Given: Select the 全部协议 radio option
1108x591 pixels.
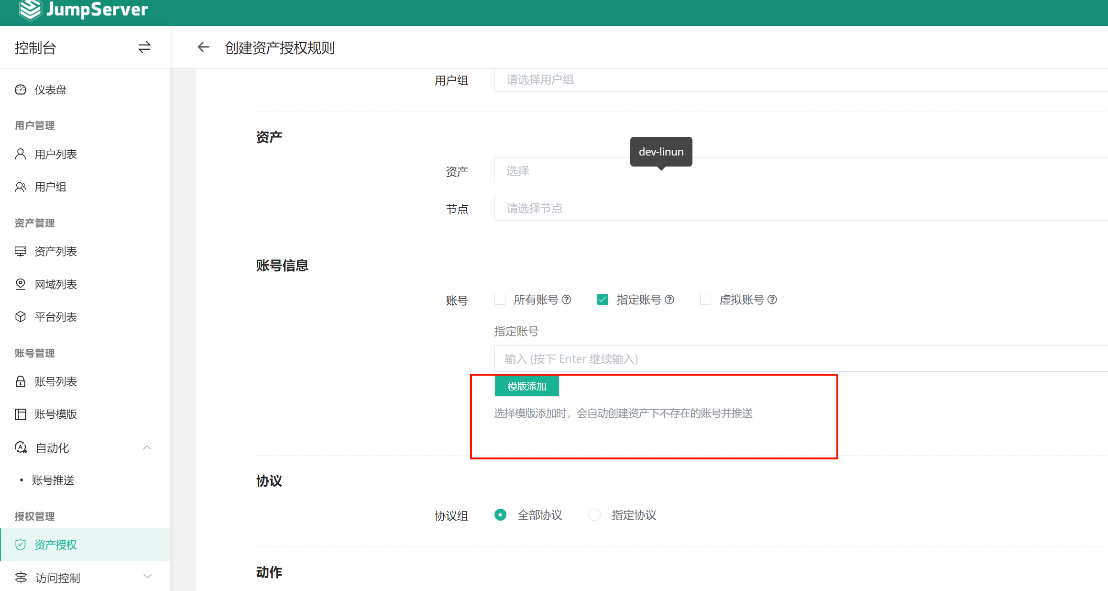Looking at the screenshot, I should pos(500,515).
